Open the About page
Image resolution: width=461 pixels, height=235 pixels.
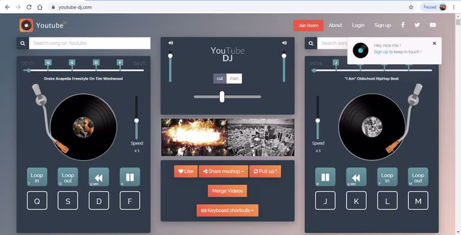(x=335, y=25)
